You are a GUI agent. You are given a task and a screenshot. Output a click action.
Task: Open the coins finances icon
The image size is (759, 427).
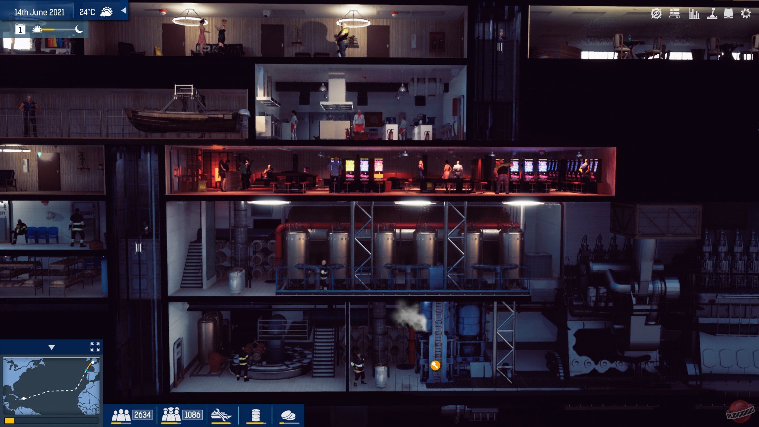(x=288, y=415)
